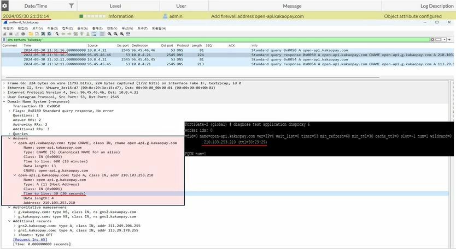Select the response packet from 96.45.45.45
The image size is (456, 249).
point(227,64)
